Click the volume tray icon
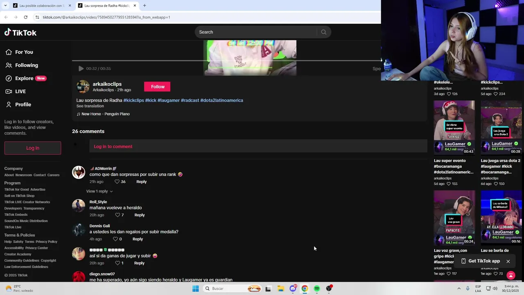The image size is (524, 295). tap(495, 288)
